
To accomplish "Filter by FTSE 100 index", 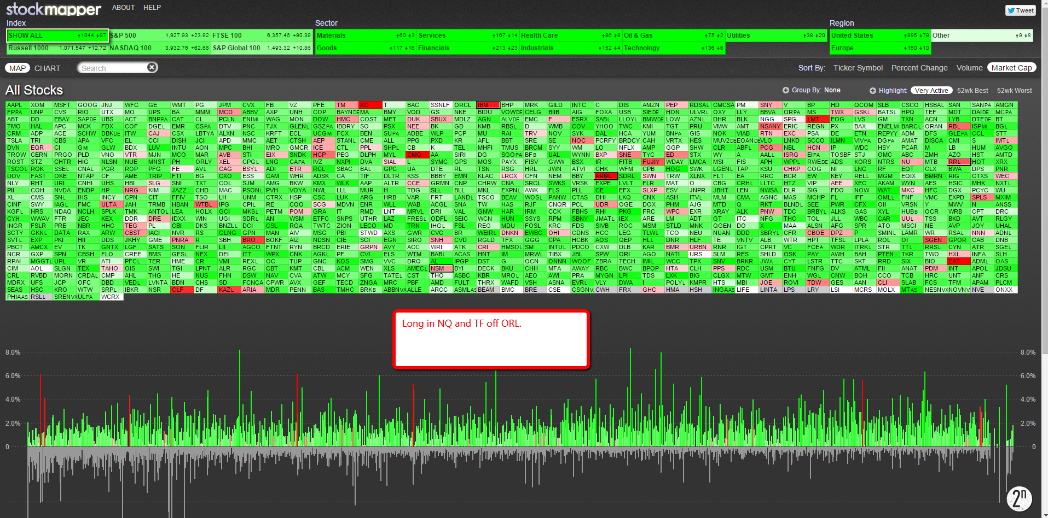I will point(262,36).
